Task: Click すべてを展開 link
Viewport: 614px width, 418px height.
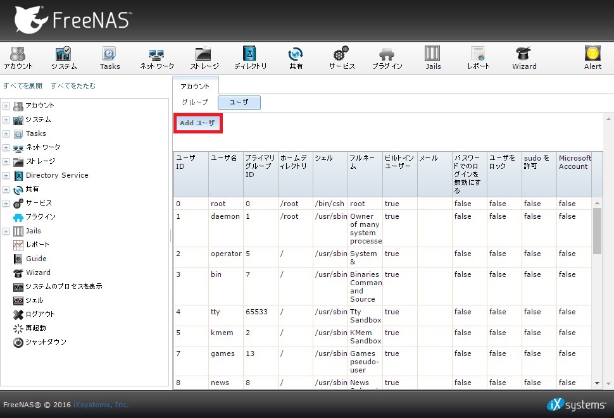Action: pyautogui.click(x=23, y=85)
